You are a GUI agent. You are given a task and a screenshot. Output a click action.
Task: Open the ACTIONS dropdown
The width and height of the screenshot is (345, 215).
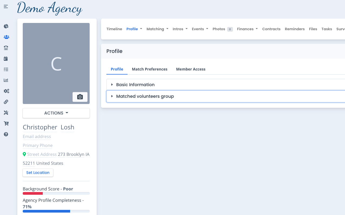point(56,113)
